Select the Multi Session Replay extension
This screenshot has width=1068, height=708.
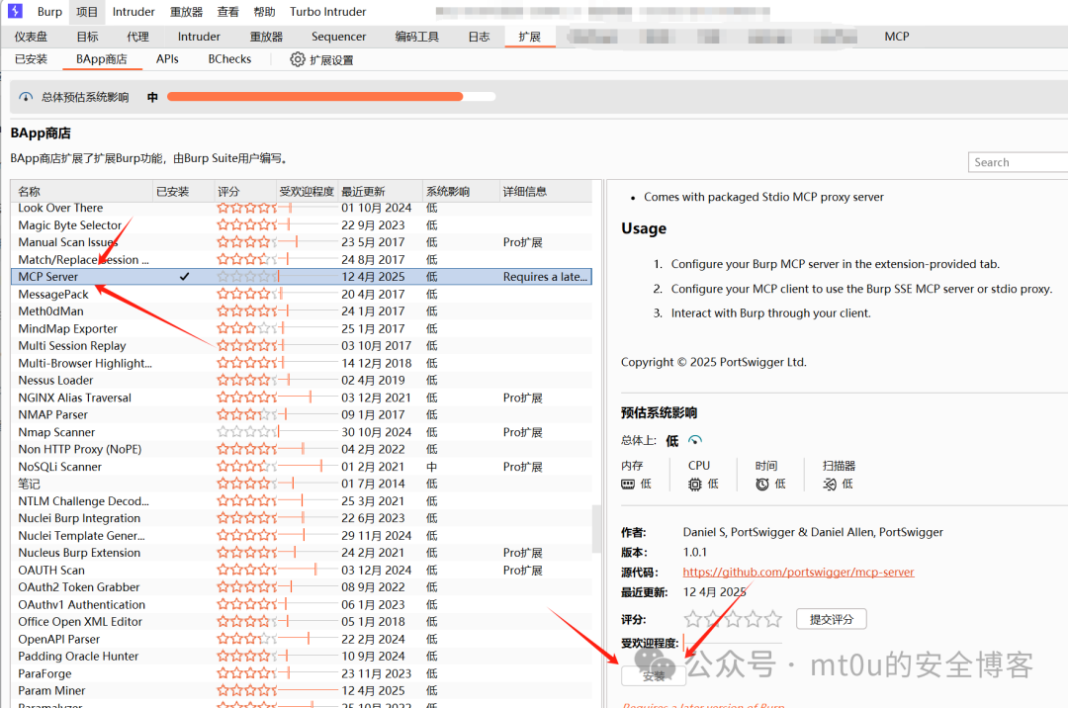click(301, 346)
